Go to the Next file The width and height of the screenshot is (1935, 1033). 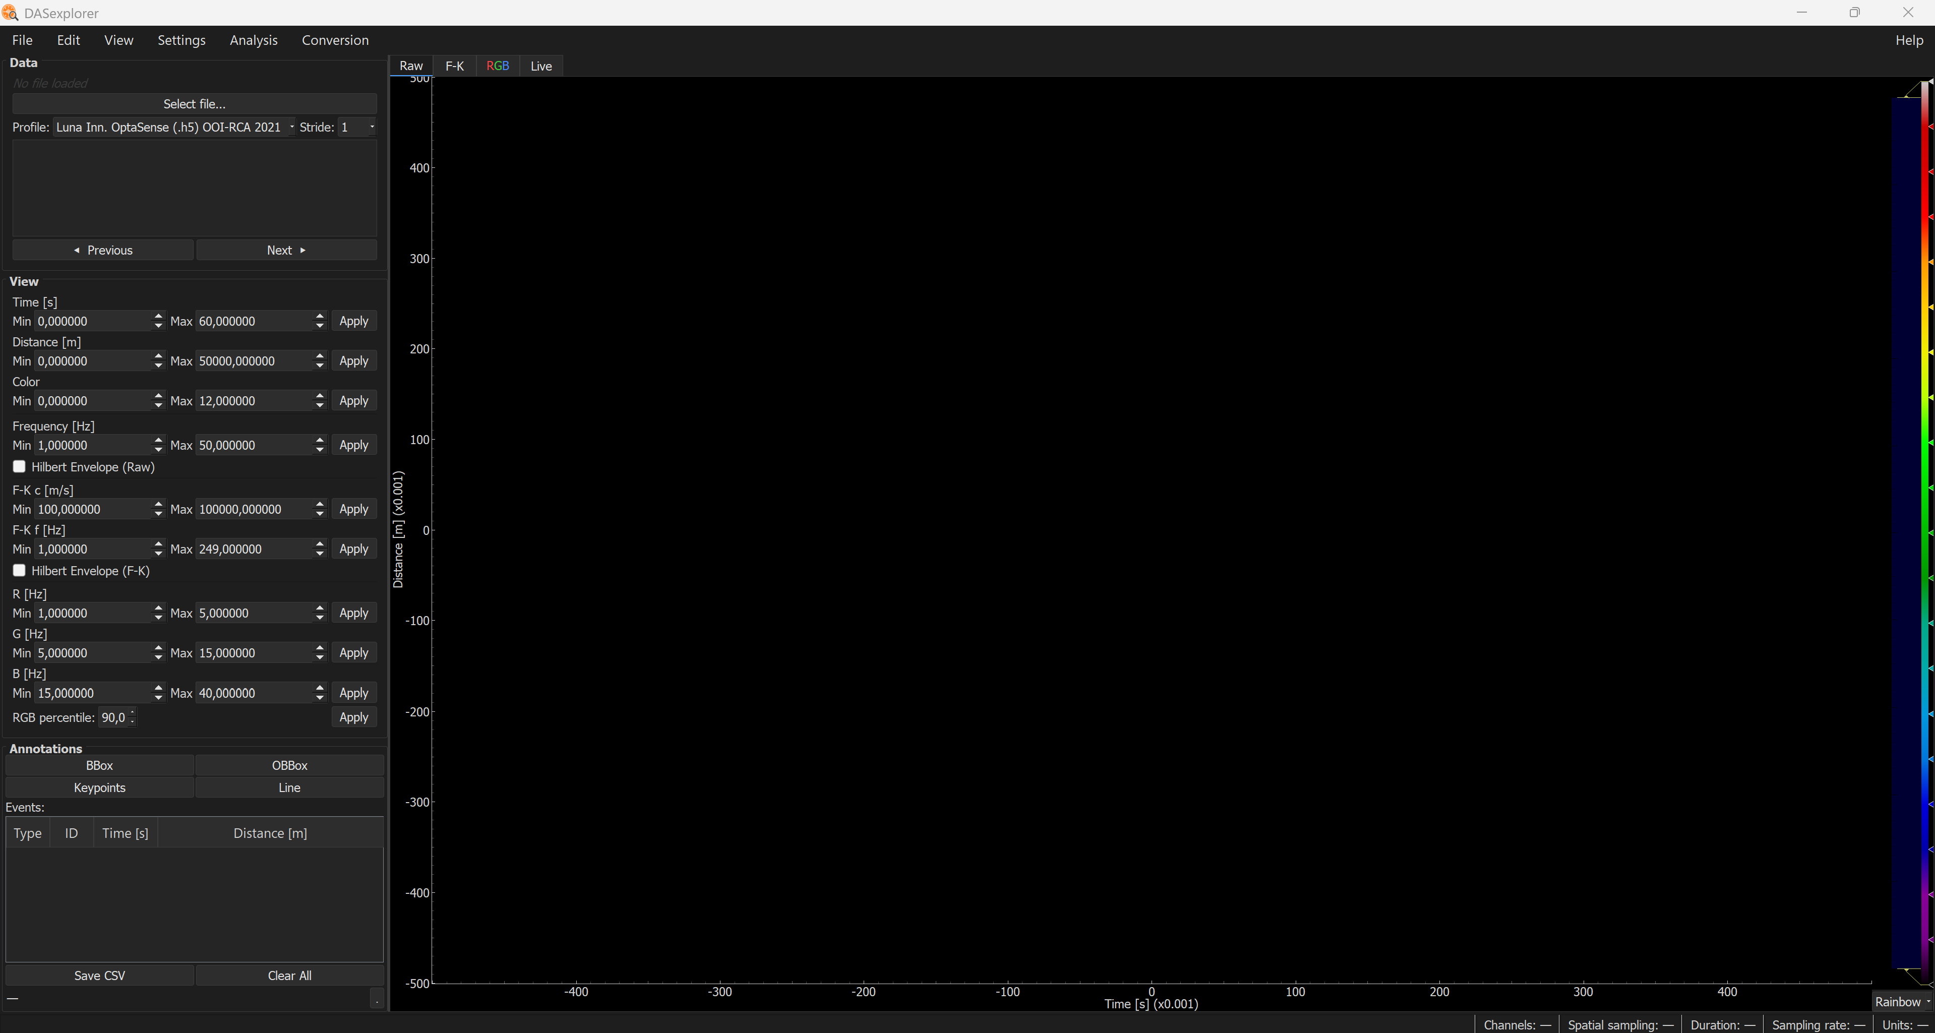coord(286,250)
